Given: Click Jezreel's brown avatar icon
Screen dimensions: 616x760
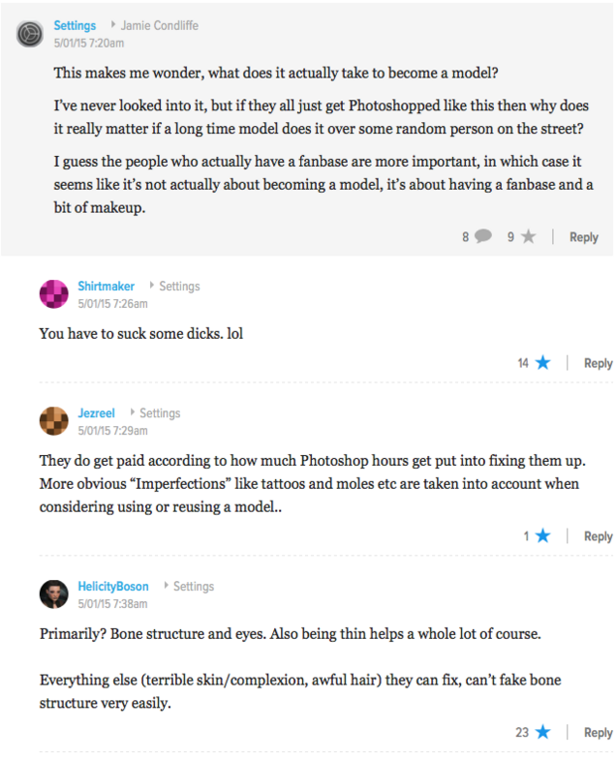Looking at the screenshot, I should (53, 421).
